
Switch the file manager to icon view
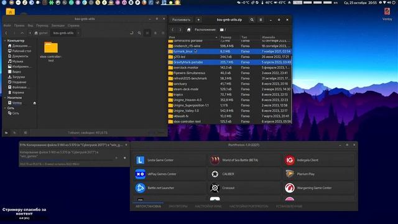[x=147, y=33]
